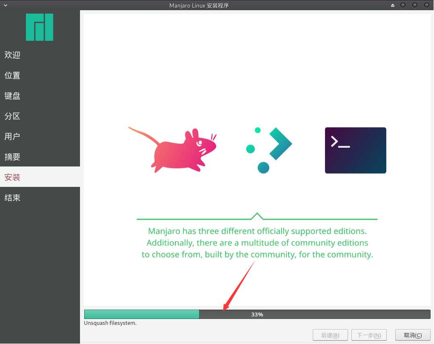Select the 位置 step in sidebar

point(40,75)
